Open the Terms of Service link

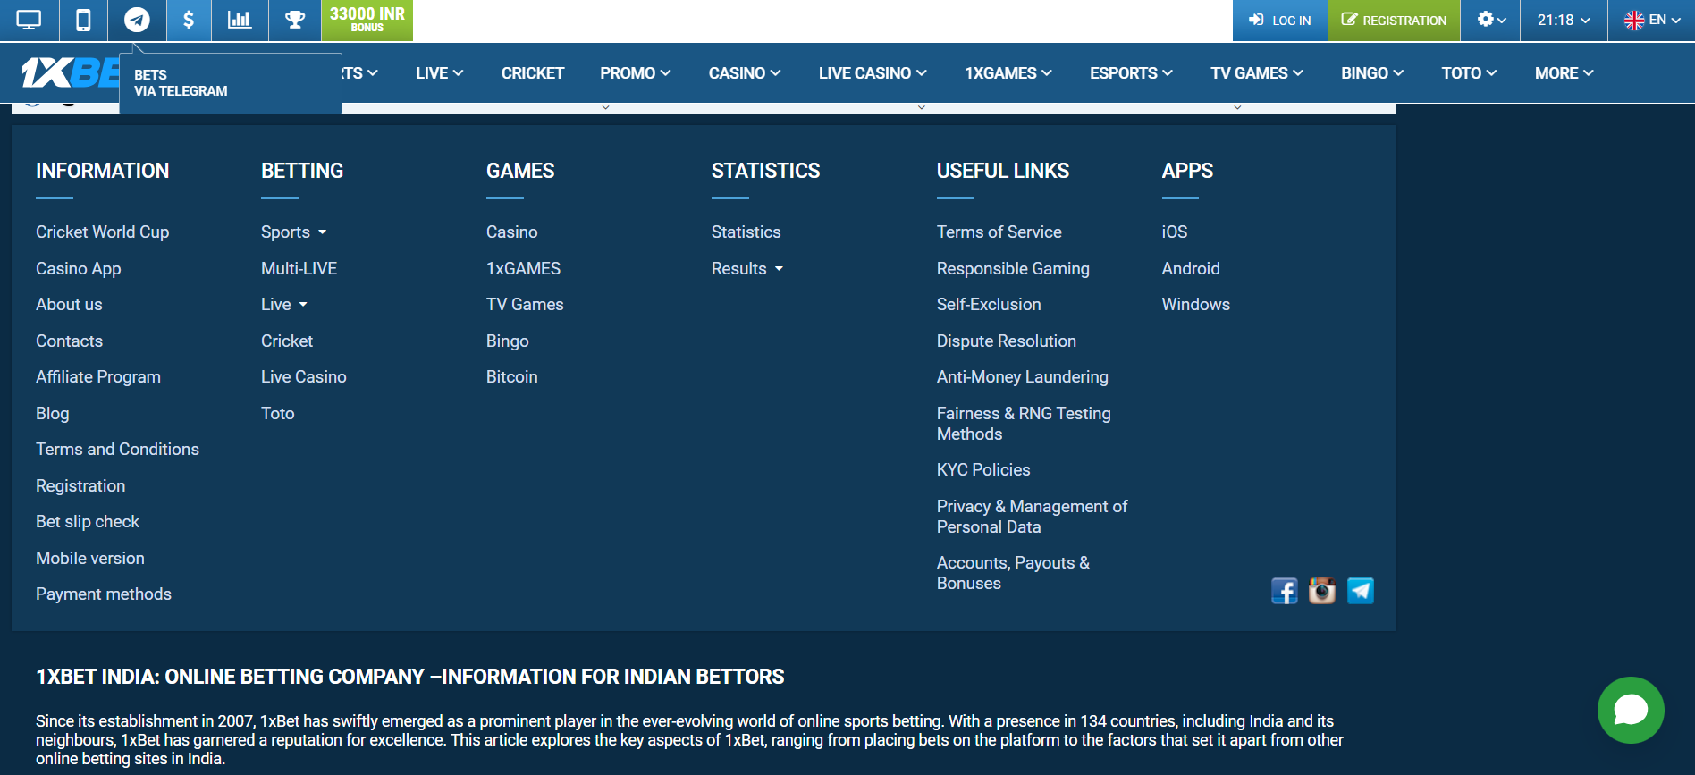coord(999,232)
